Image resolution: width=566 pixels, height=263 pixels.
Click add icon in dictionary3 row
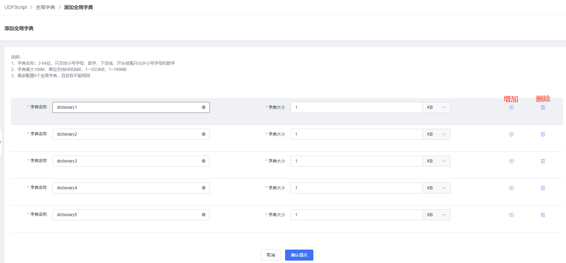point(511,161)
